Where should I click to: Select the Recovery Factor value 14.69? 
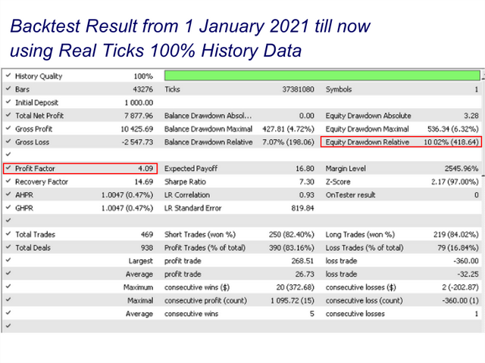click(144, 181)
